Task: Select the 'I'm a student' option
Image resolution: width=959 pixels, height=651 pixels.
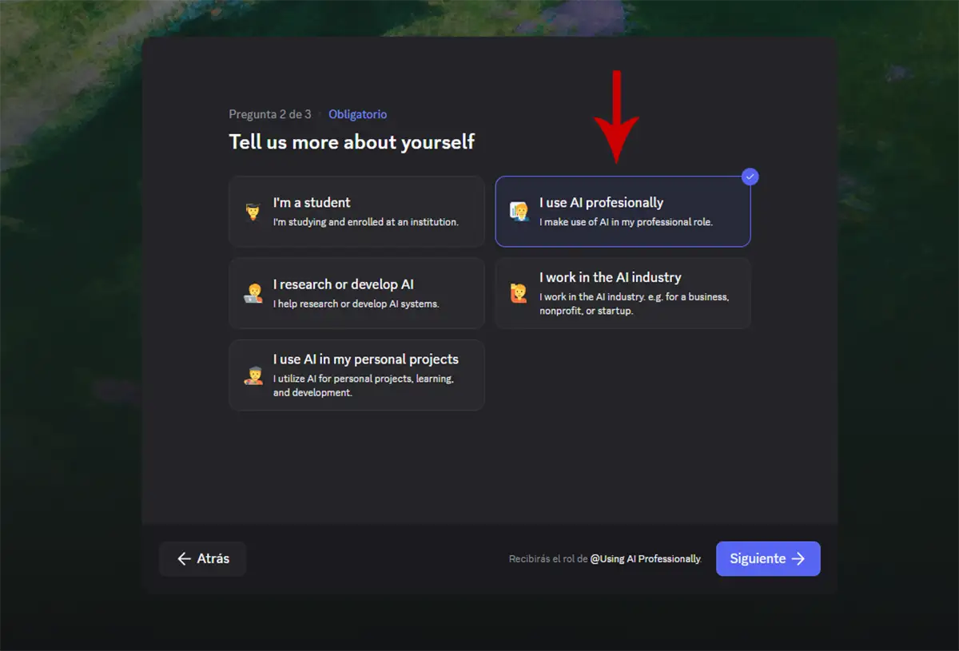Action: tap(356, 212)
